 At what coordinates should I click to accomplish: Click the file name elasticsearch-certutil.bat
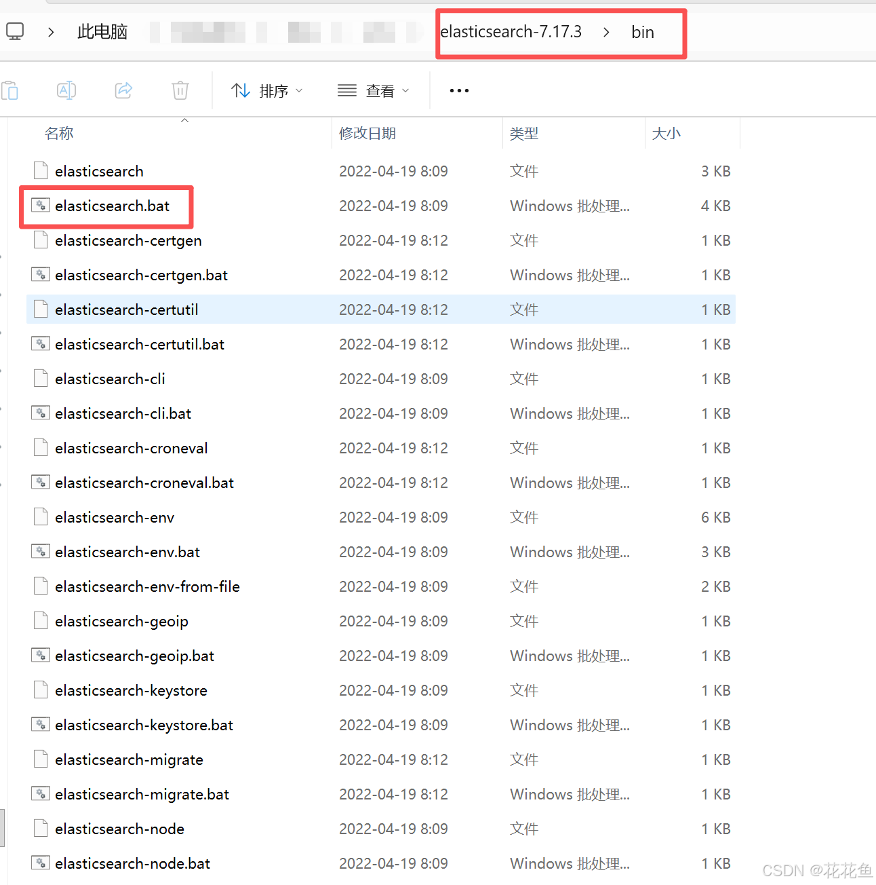(140, 344)
